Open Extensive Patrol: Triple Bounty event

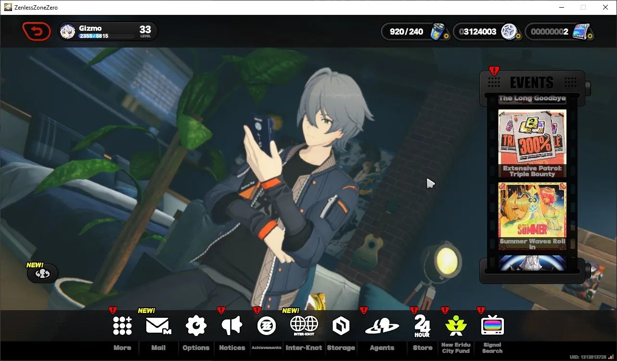point(532,144)
